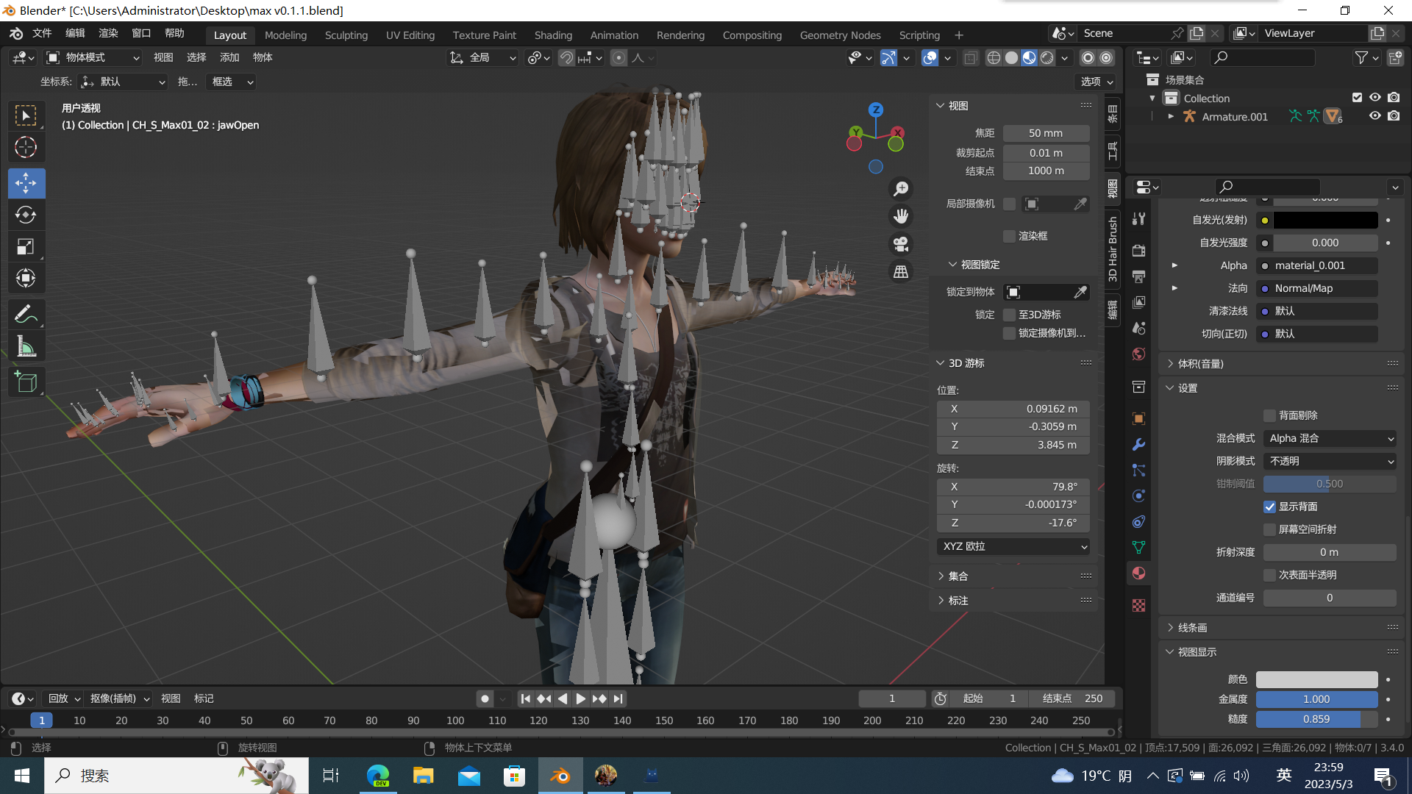Select the Rotate tool in the toolbar

[x=26, y=215]
